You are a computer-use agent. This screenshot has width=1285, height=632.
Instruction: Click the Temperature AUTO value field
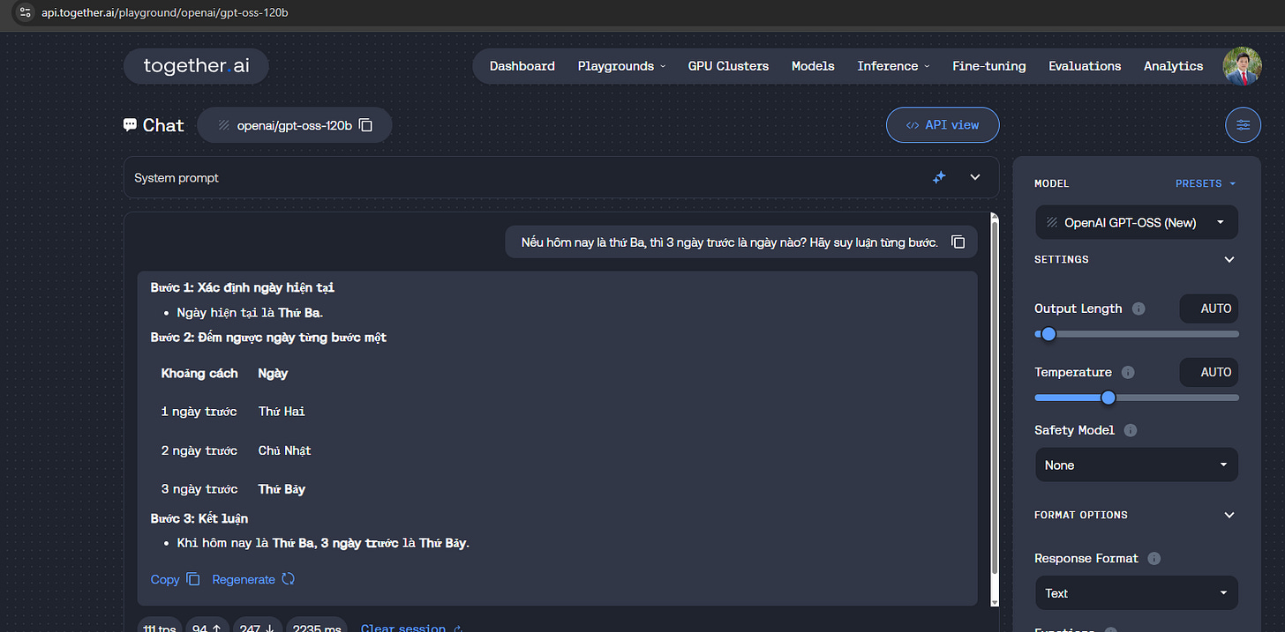click(x=1209, y=372)
